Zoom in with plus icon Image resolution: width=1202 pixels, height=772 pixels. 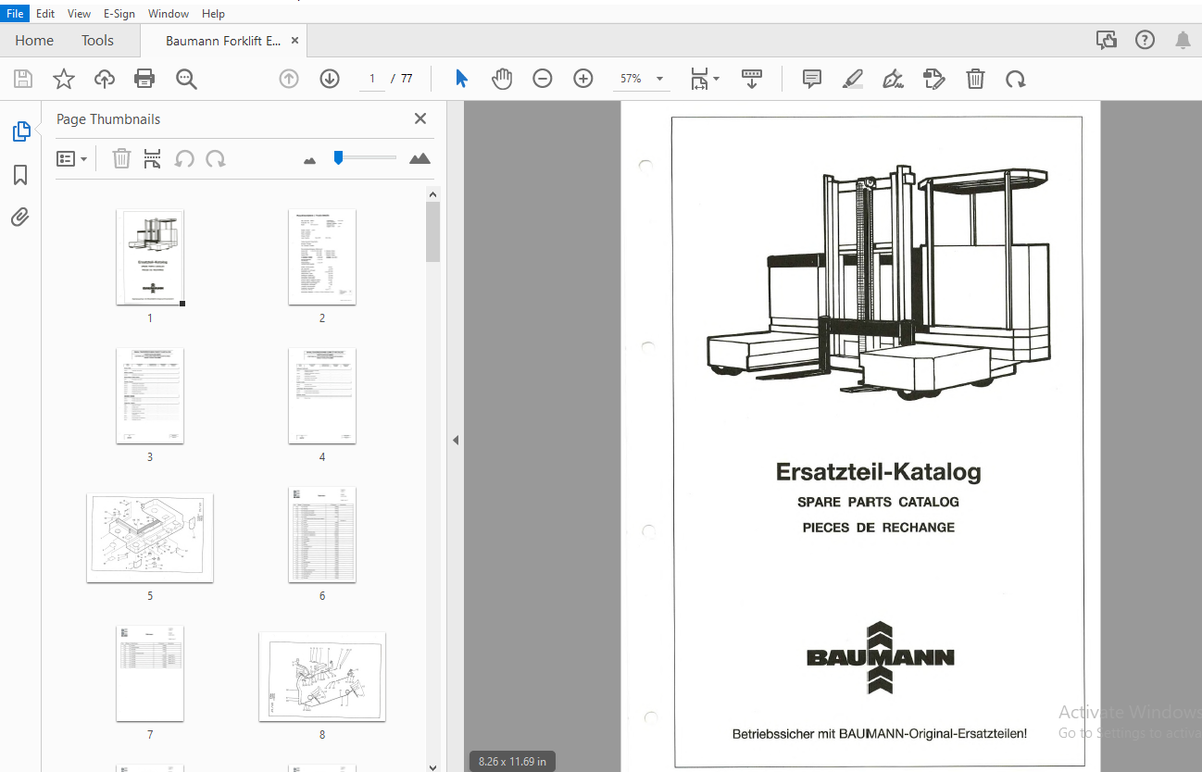(583, 79)
